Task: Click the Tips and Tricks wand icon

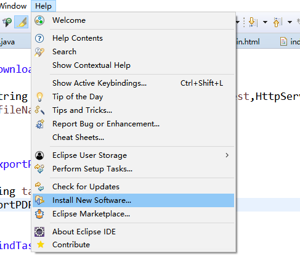Action: click(39, 110)
